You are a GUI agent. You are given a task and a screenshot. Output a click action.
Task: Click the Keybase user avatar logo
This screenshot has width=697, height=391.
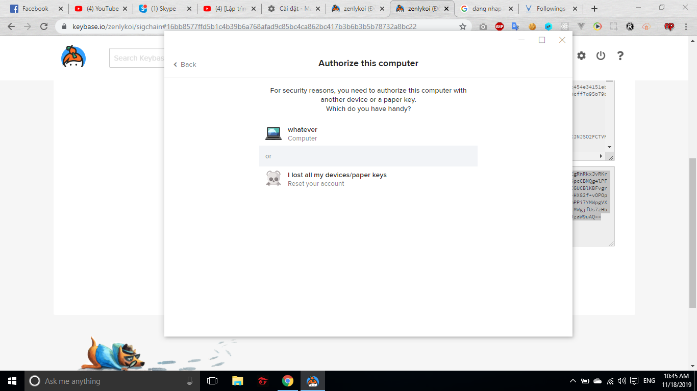point(73,57)
